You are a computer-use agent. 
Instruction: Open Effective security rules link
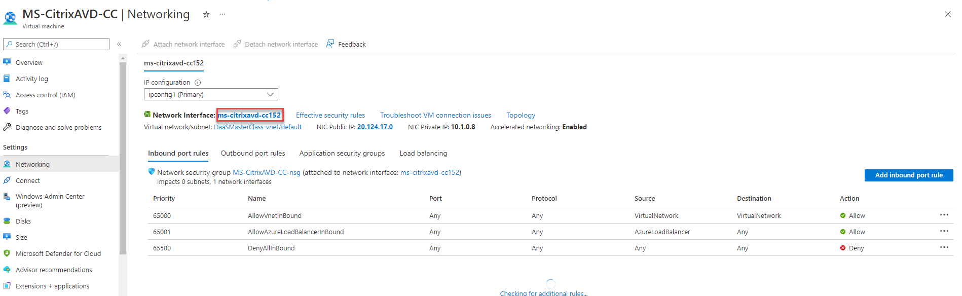pyautogui.click(x=330, y=115)
